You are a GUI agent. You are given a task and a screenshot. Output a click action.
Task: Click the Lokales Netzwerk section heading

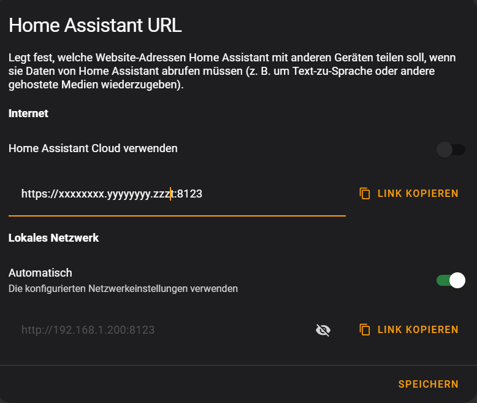[53, 238]
